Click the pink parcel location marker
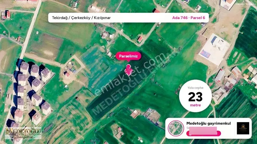 coord(128,70)
